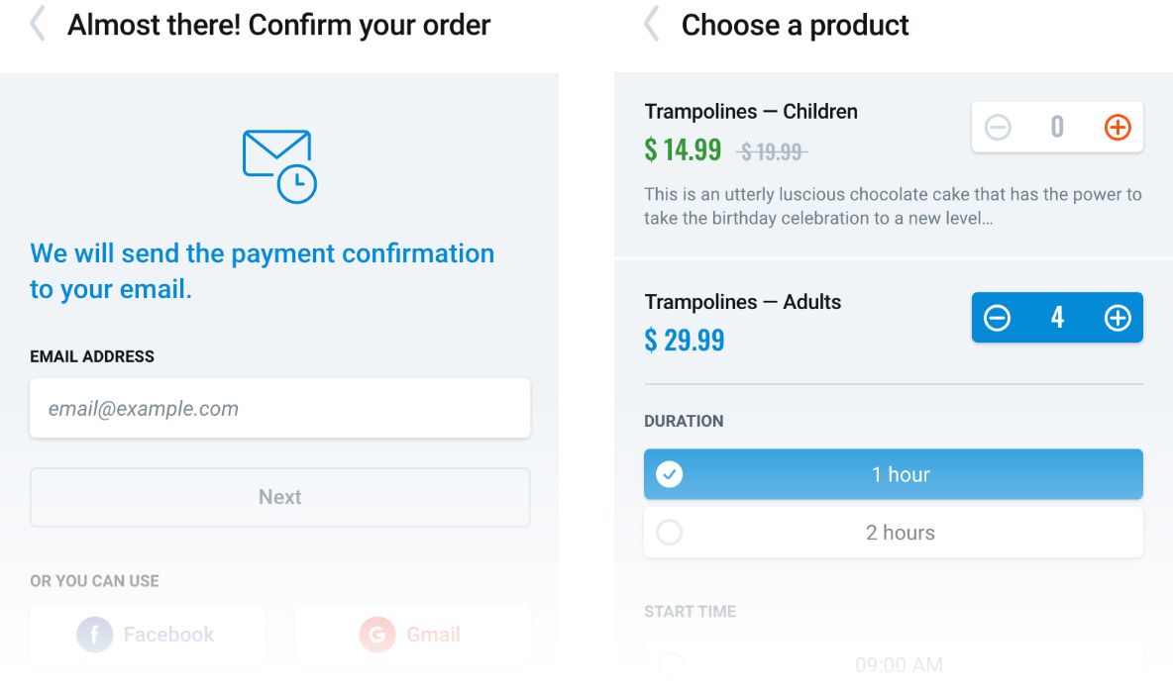Decrease Trampolines Children quantity with minus icon
This screenshot has height=693, width=1173.
point(998,127)
